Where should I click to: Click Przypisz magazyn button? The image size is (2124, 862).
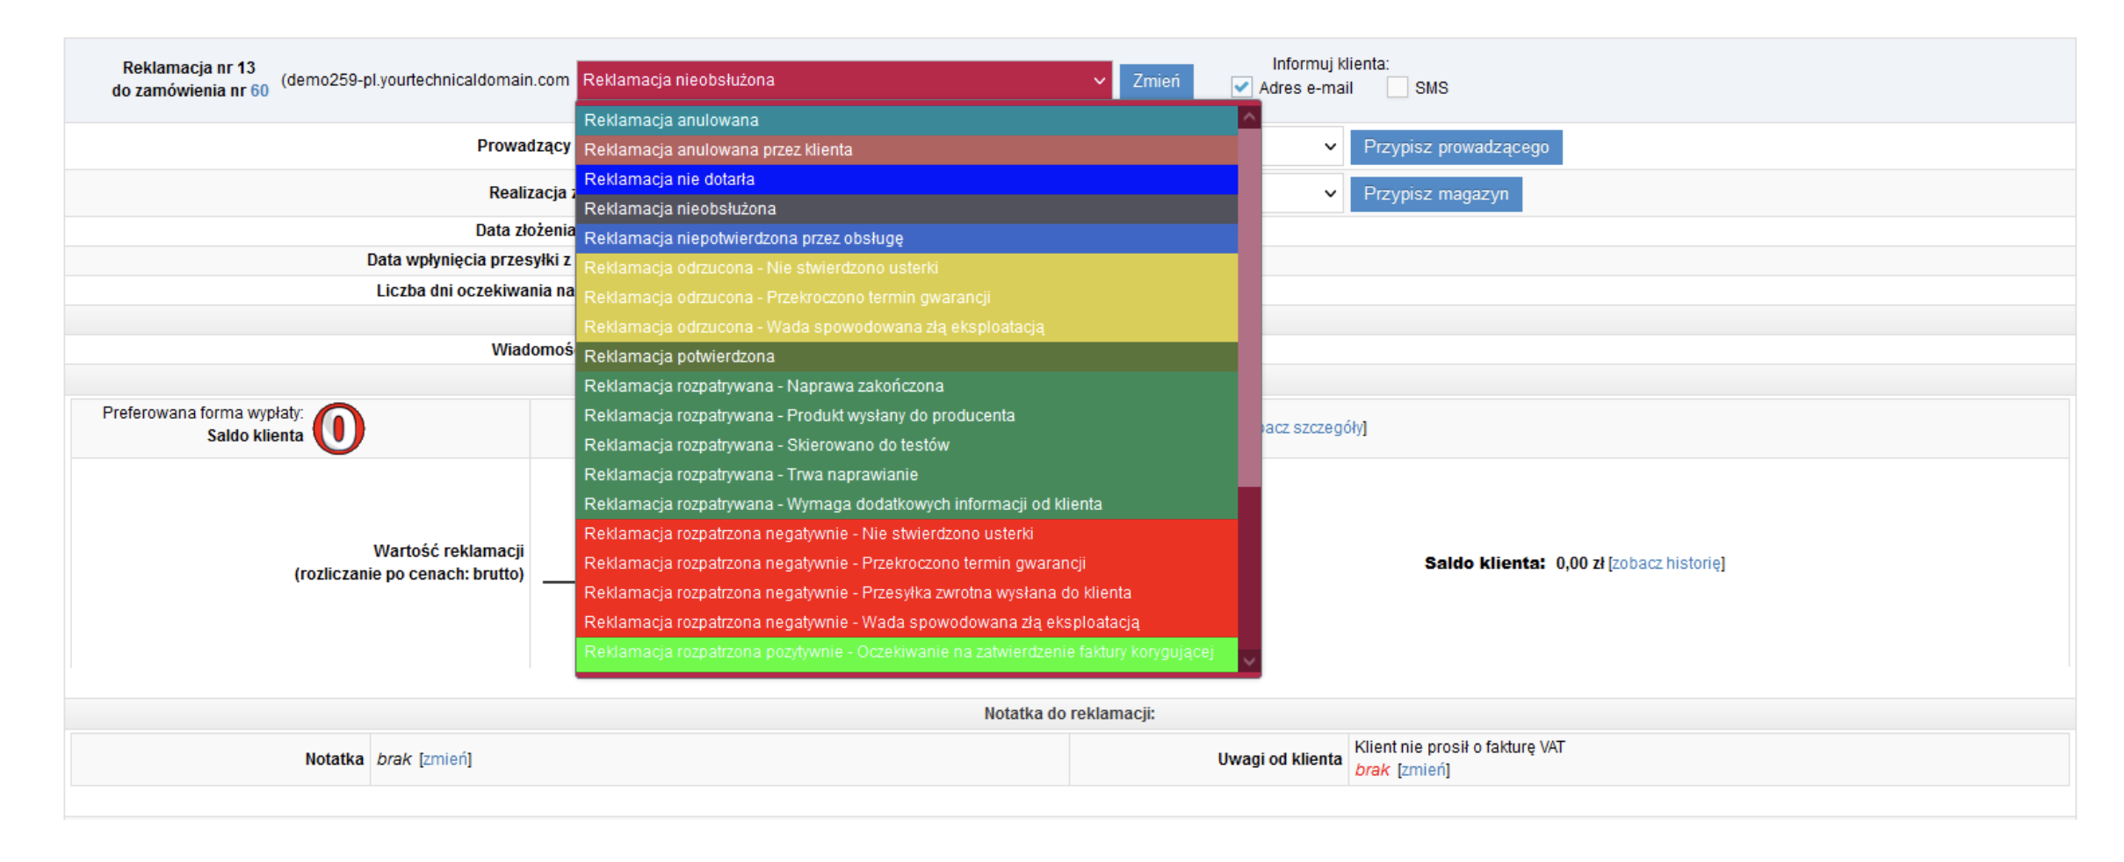click(x=1435, y=194)
